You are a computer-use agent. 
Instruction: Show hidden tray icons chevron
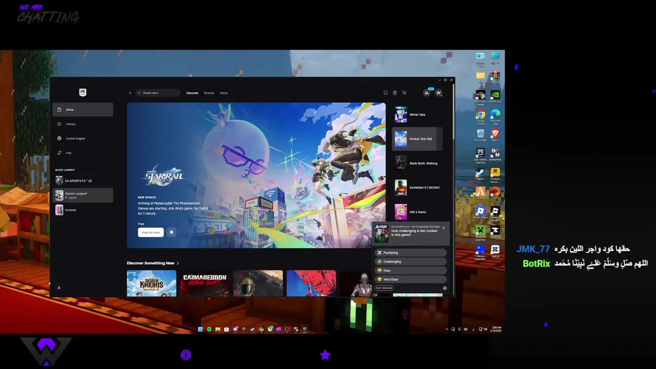click(447, 329)
